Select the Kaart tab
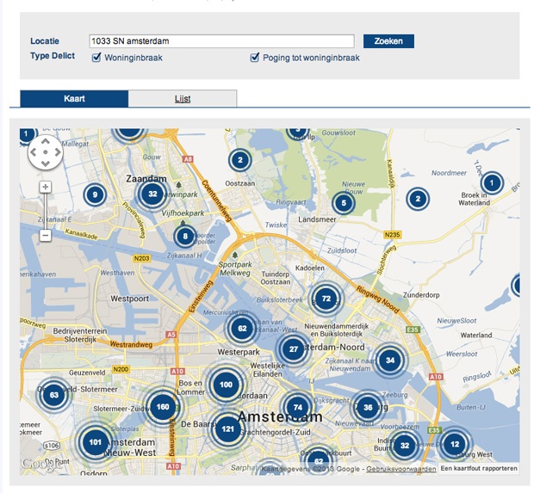The width and height of the screenshot is (534, 493). click(x=74, y=99)
